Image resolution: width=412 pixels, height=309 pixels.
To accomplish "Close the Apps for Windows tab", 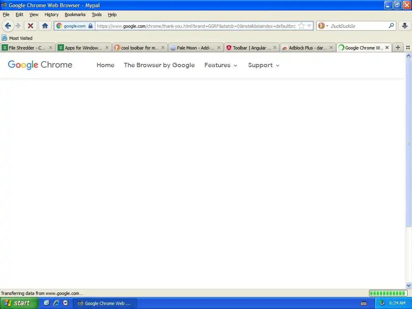I will pos(107,47).
